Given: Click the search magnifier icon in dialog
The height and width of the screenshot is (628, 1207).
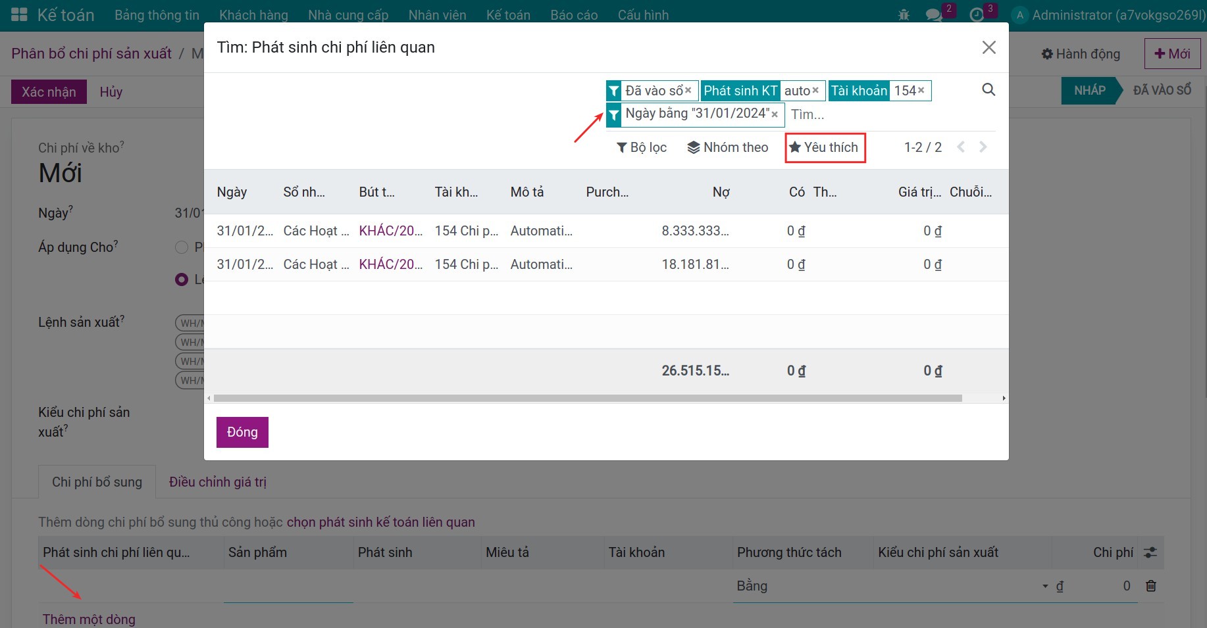Looking at the screenshot, I should [x=988, y=90].
